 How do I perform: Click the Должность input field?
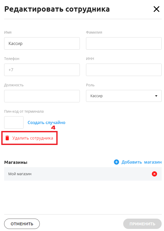tap(42, 96)
